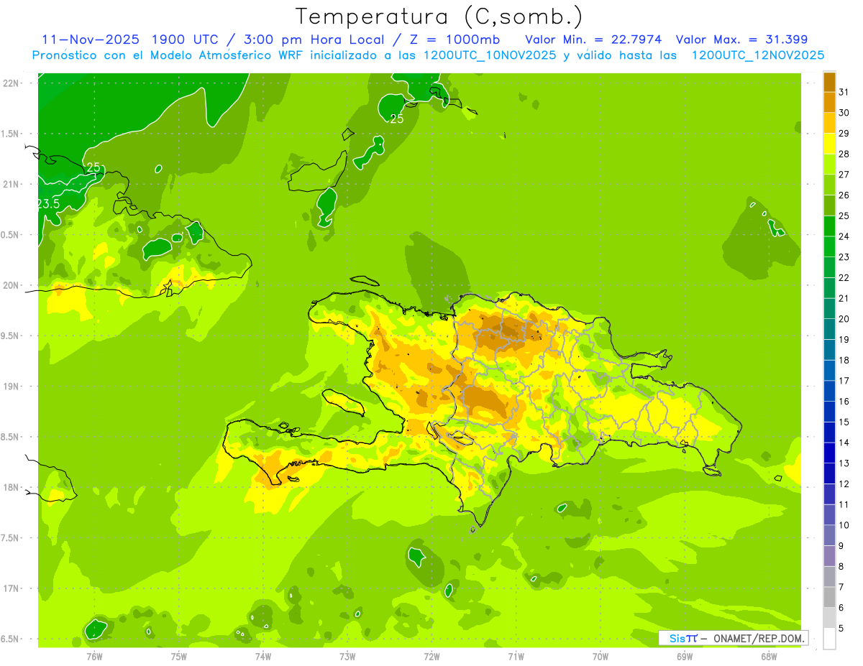Pick the blue swatch between 16 and 17

[829, 392]
